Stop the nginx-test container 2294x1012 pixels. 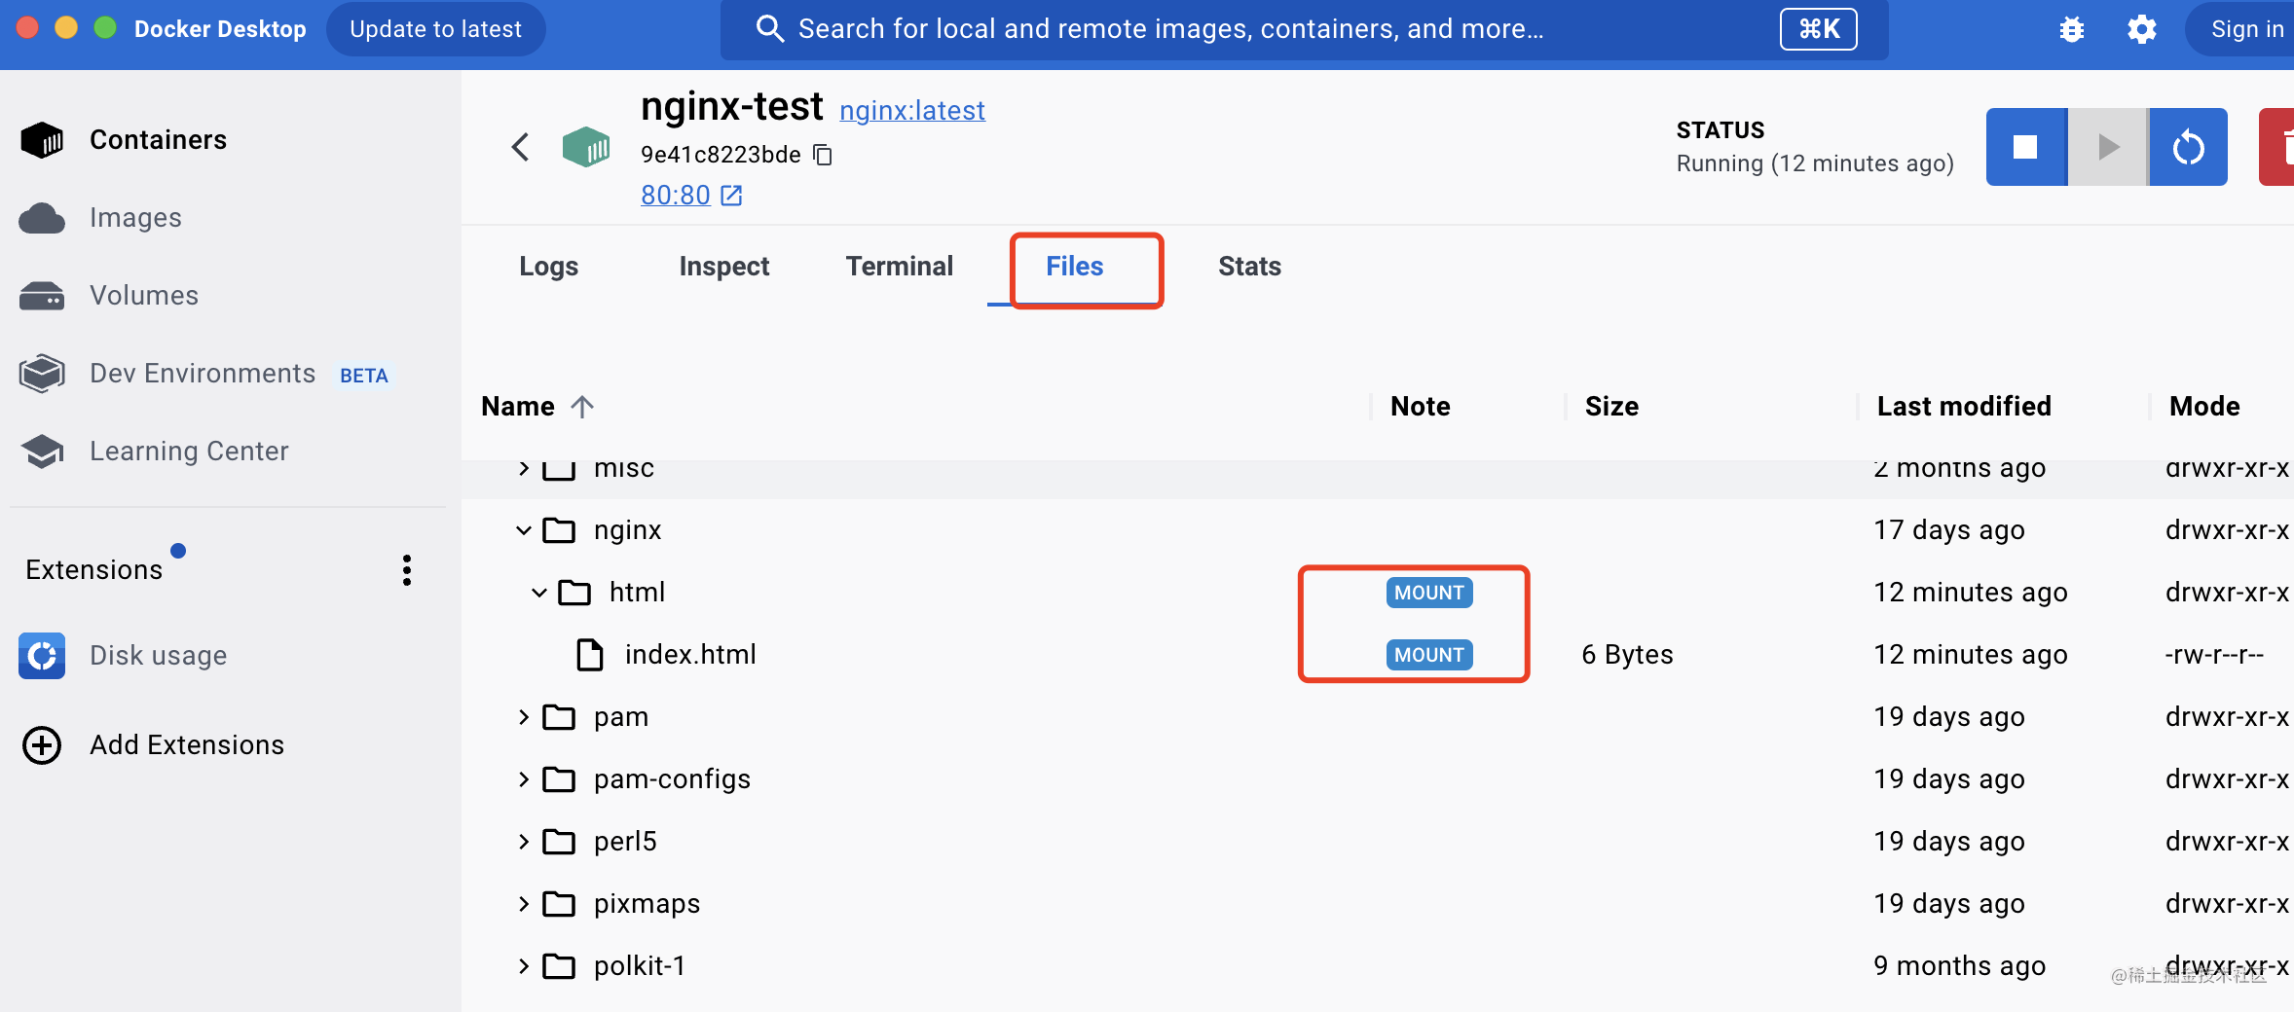[2025, 147]
